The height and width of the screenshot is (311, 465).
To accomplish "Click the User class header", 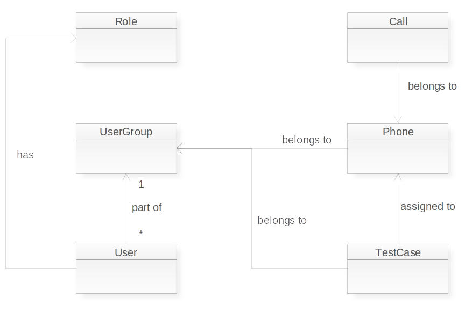I will (126, 252).
